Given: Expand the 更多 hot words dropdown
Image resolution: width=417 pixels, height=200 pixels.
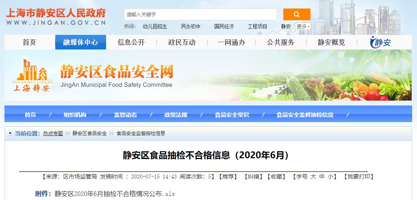Looking at the screenshot, I should [303, 26].
